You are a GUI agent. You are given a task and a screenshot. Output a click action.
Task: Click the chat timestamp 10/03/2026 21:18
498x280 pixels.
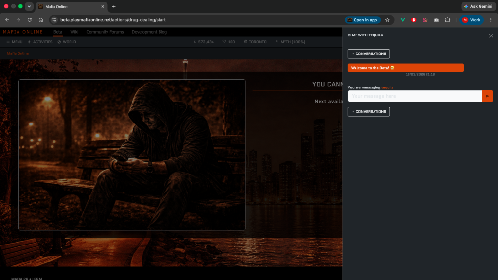[x=420, y=74]
